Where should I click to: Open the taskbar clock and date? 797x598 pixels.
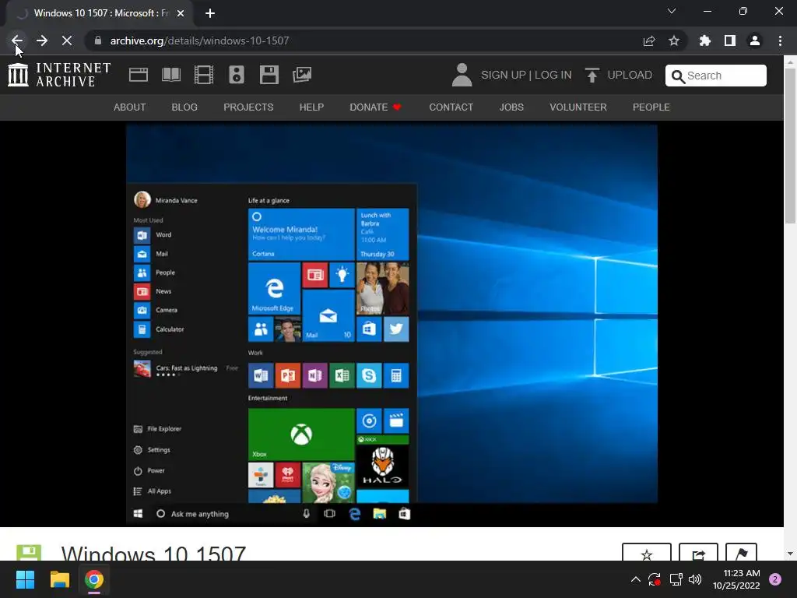[736, 579]
